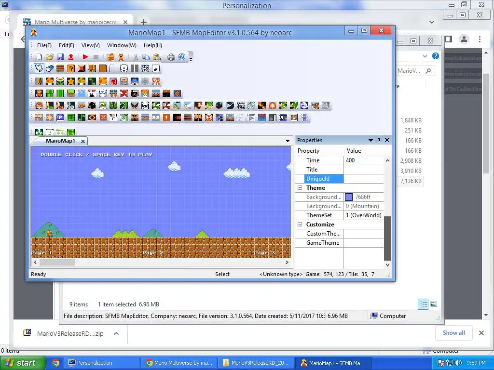Pick the question mark block tile

71,68
